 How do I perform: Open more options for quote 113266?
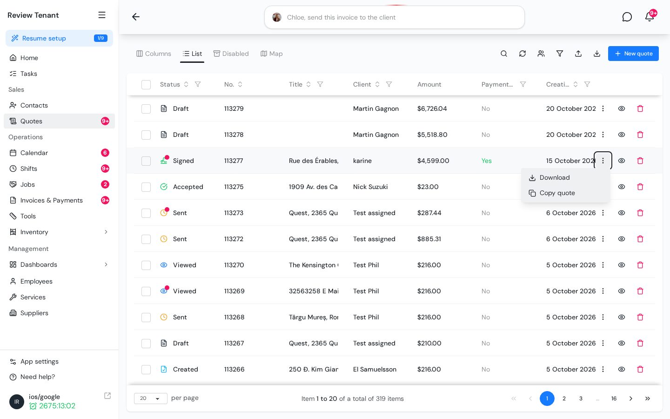(603, 369)
